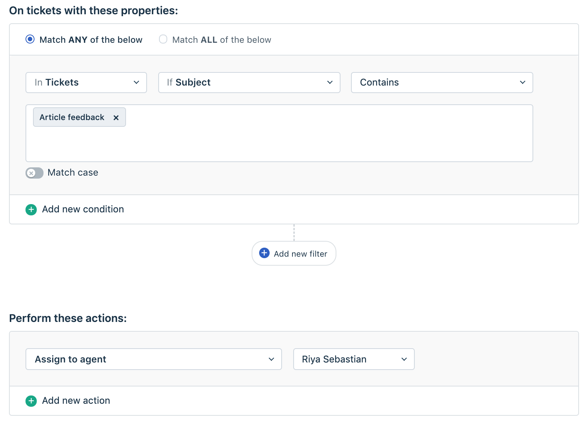588x424 pixels.
Task: Click the chevron on the Riya Sebastian dropdown
Action: [404, 359]
